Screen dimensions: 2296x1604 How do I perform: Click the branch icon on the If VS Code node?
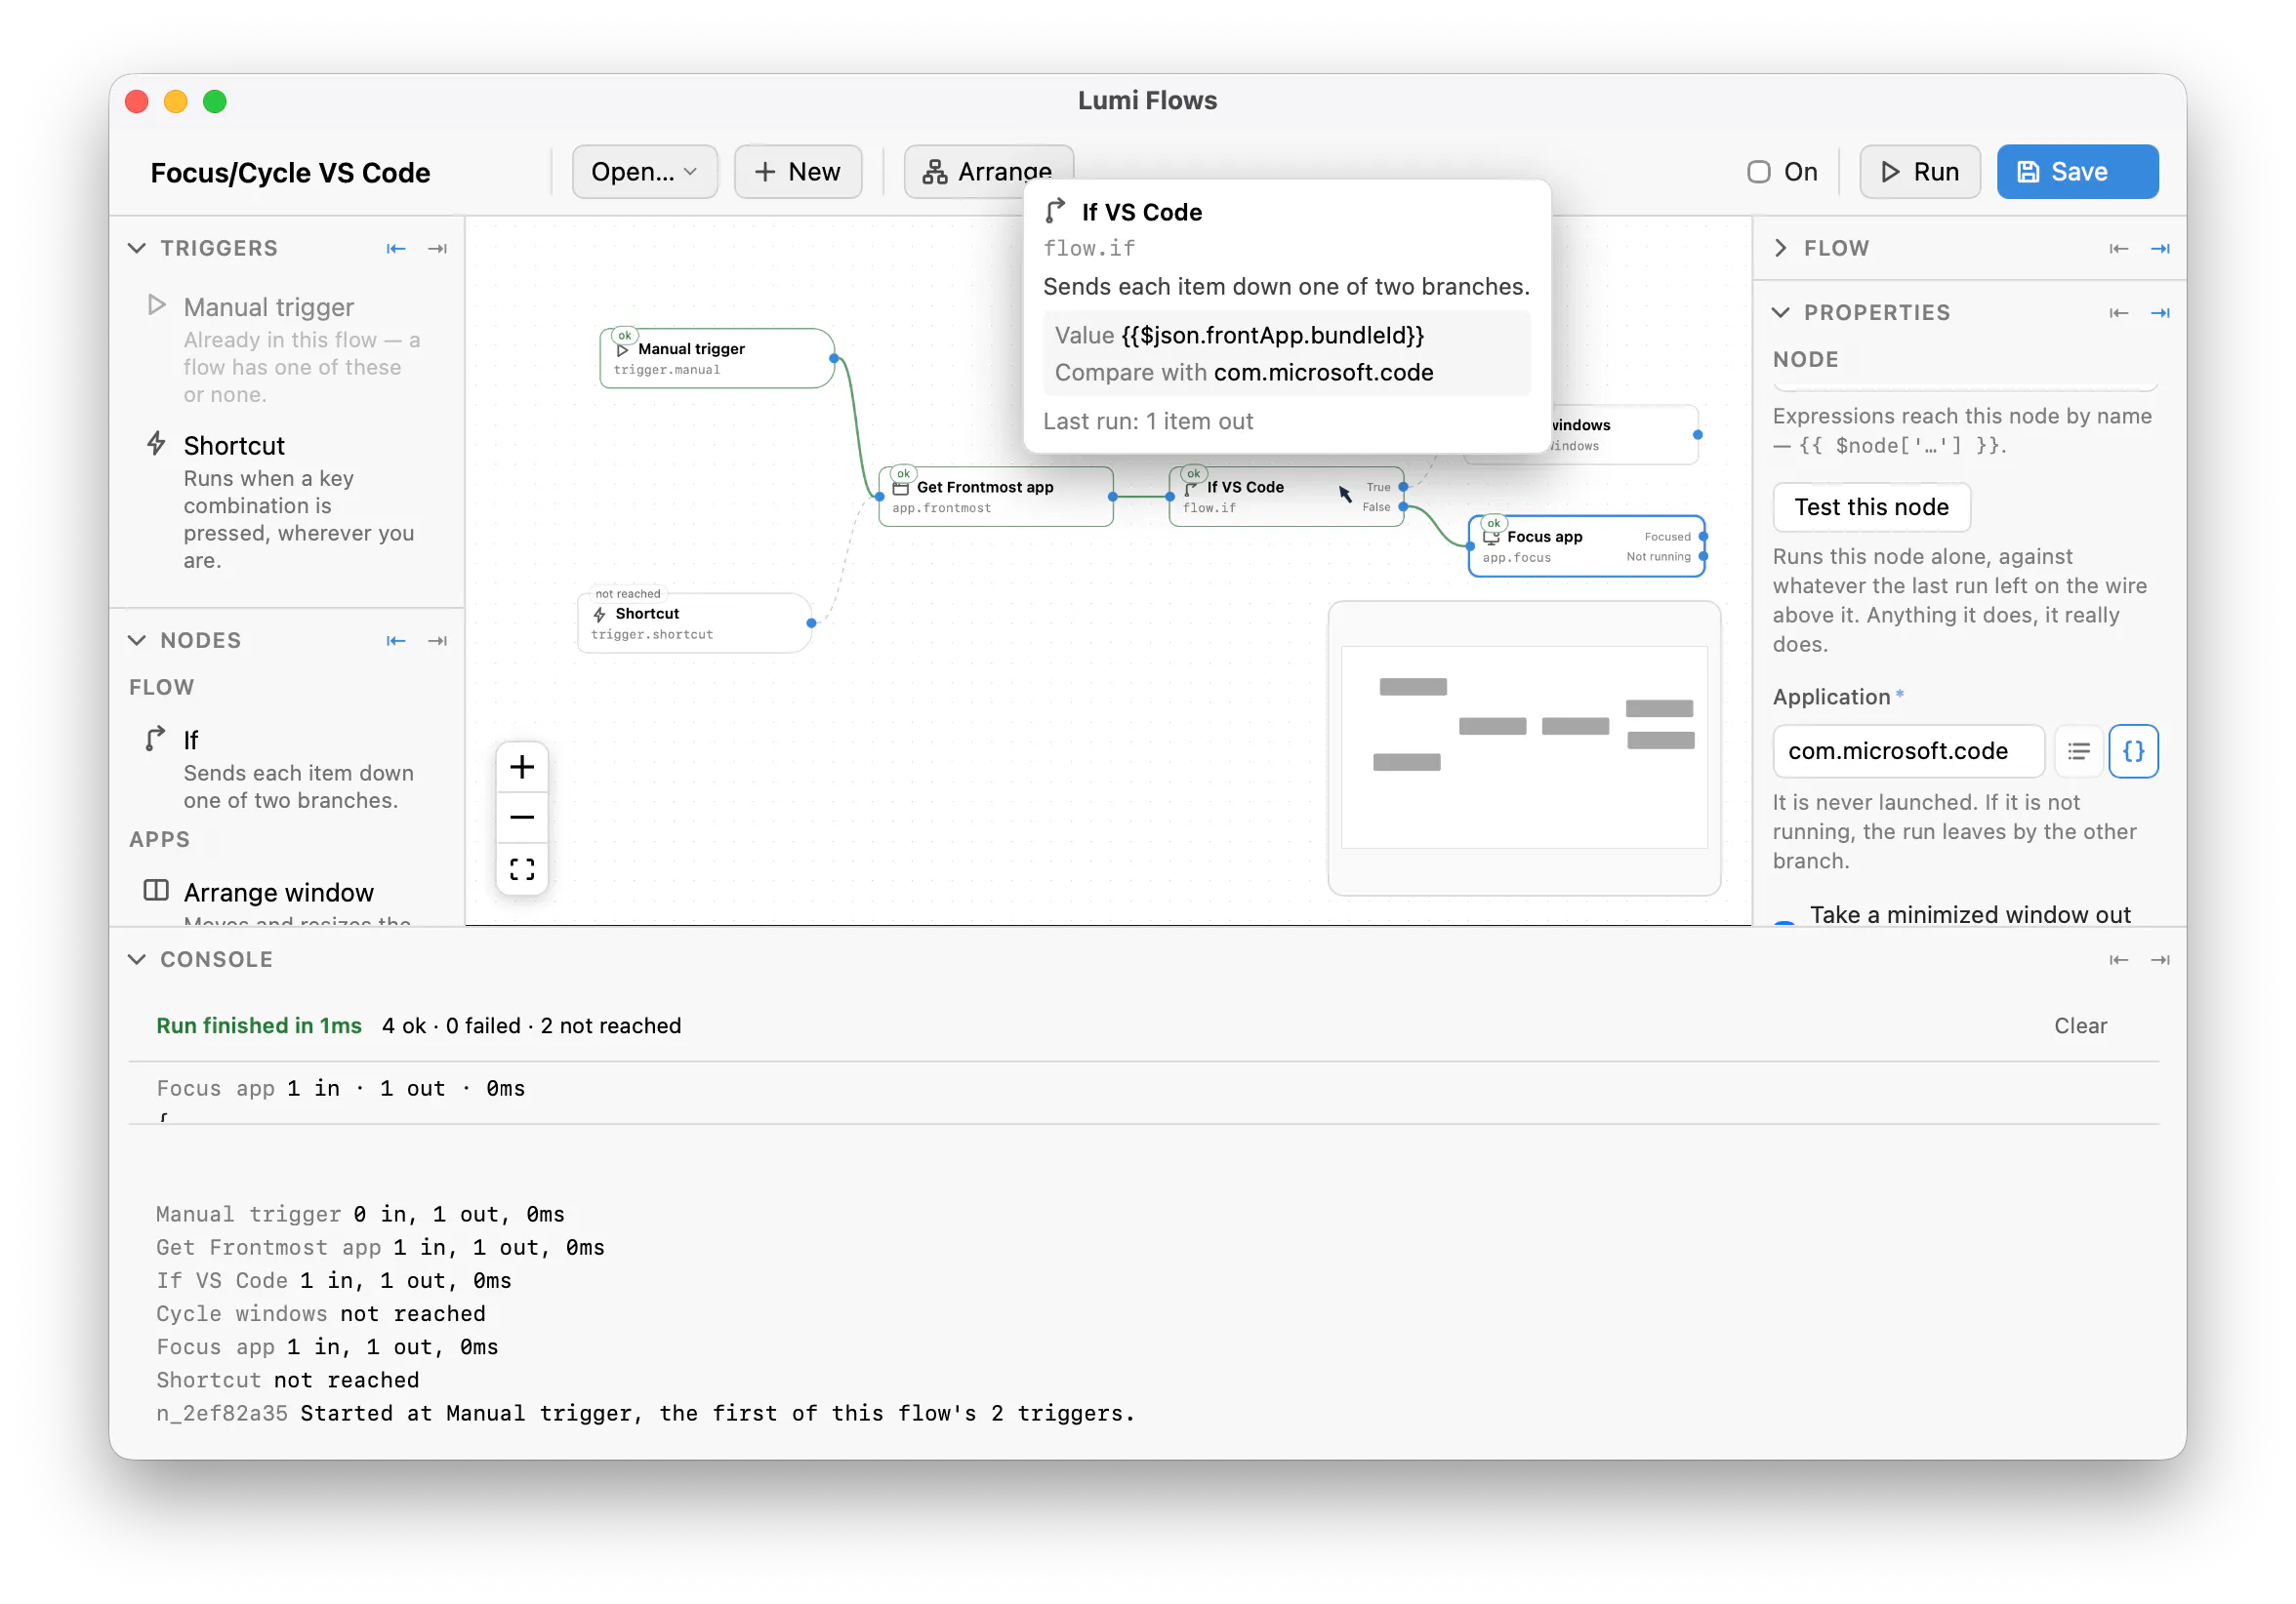pos(1190,488)
